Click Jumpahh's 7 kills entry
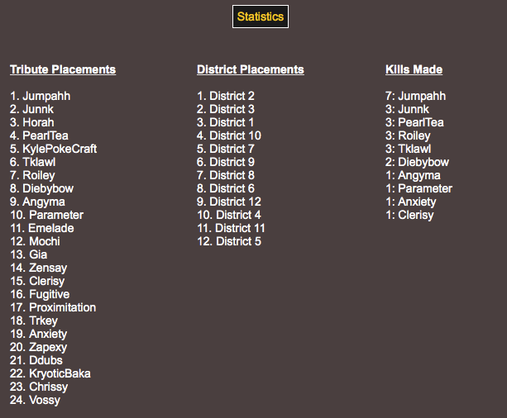The image size is (507, 418). [x=415, y=96]
